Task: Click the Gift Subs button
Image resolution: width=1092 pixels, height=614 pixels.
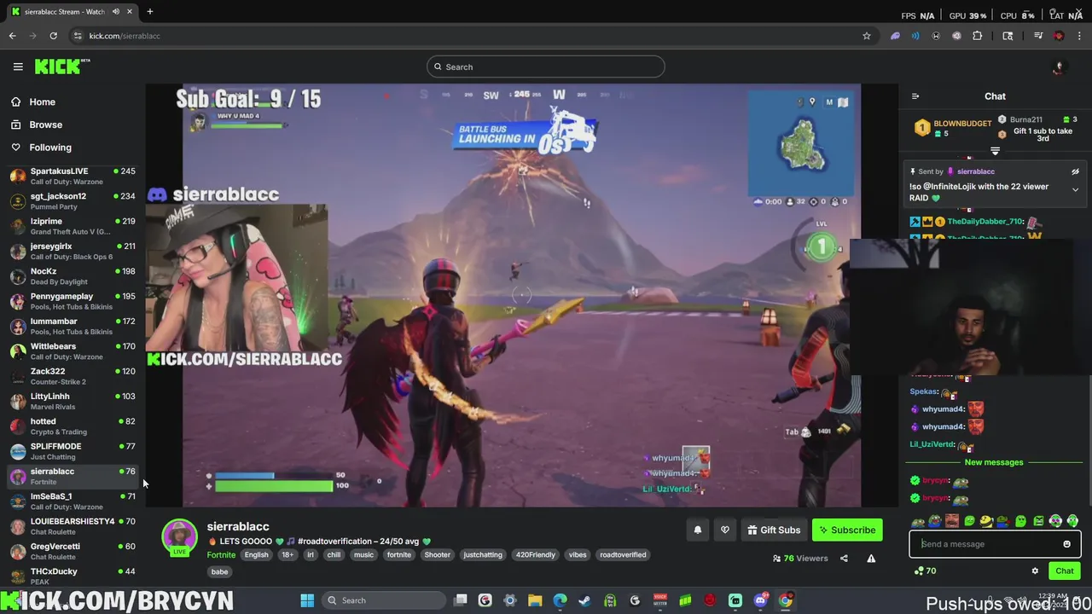Action: pyautogui.click(x=774, y=530)
